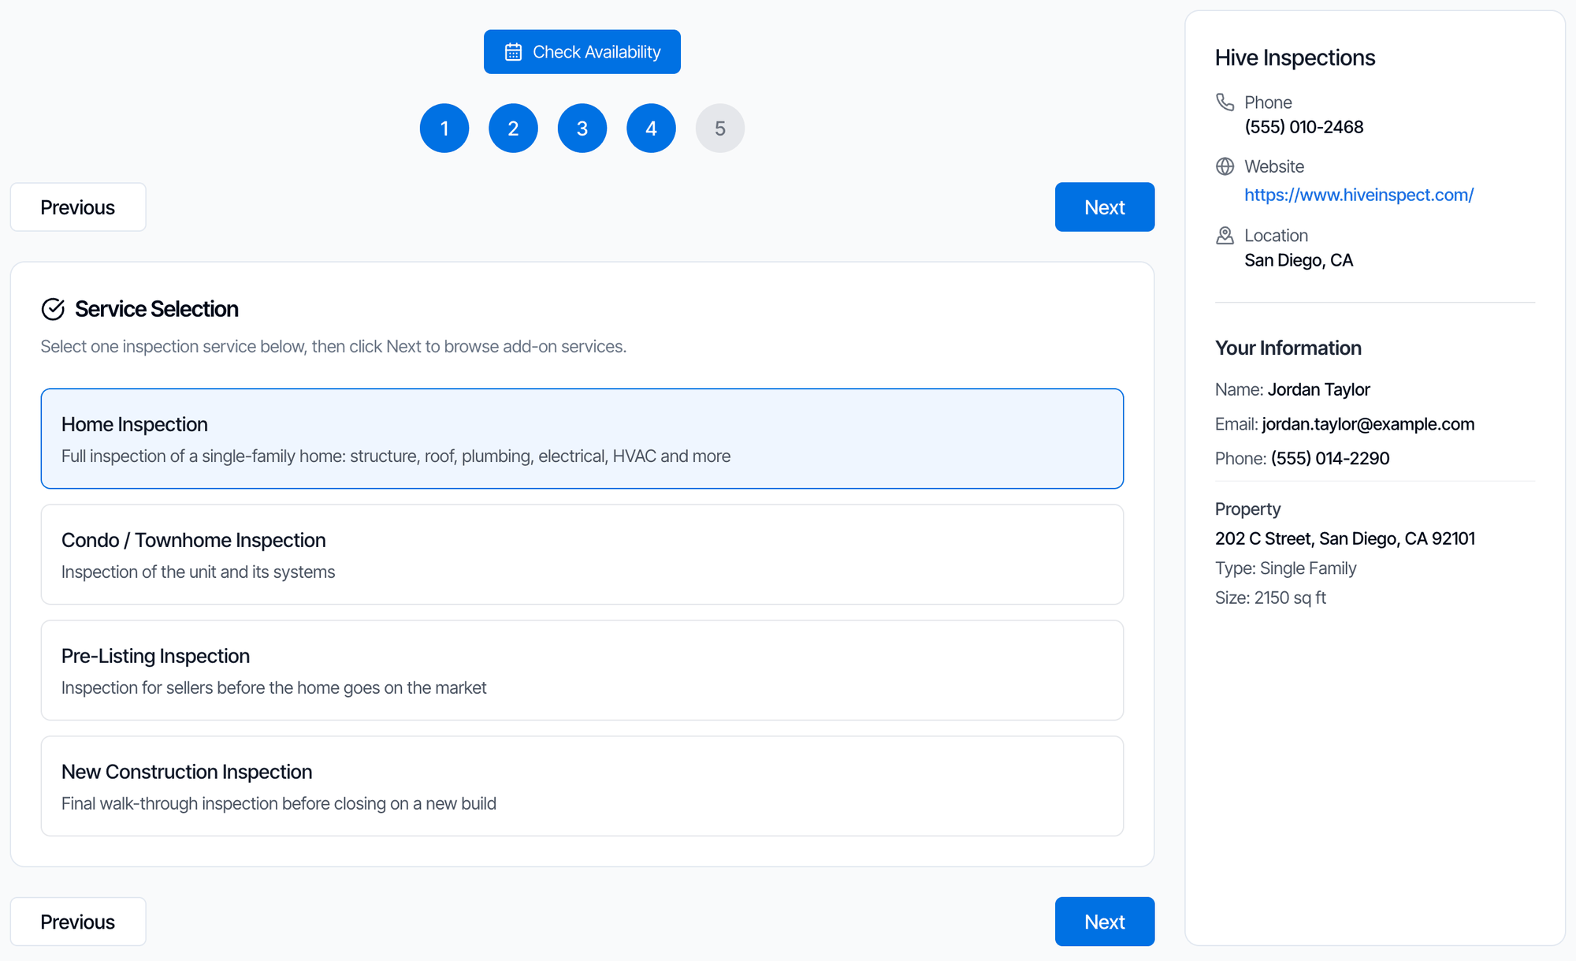1576x961 pixels.
Task: Select New Construction Inspection option
Action: click(x=582, y=786)
